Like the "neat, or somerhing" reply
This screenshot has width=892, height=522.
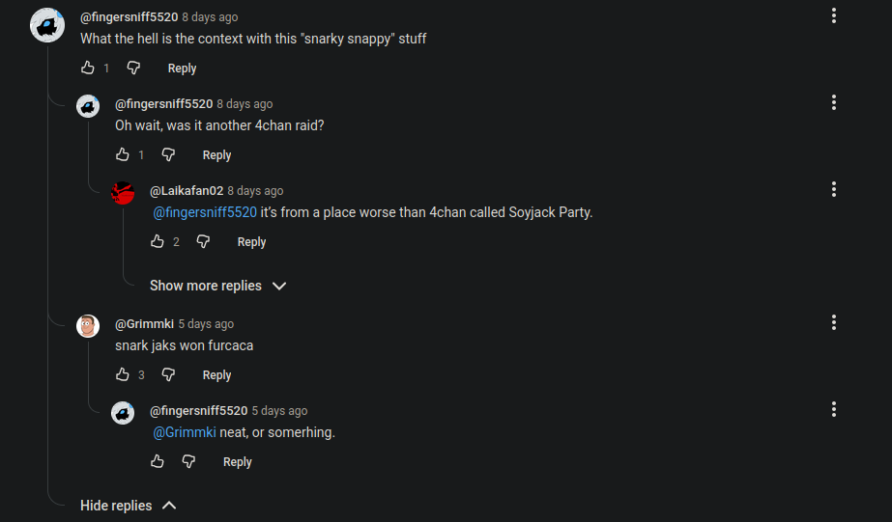pyautogui.click(x=158, y=461)
